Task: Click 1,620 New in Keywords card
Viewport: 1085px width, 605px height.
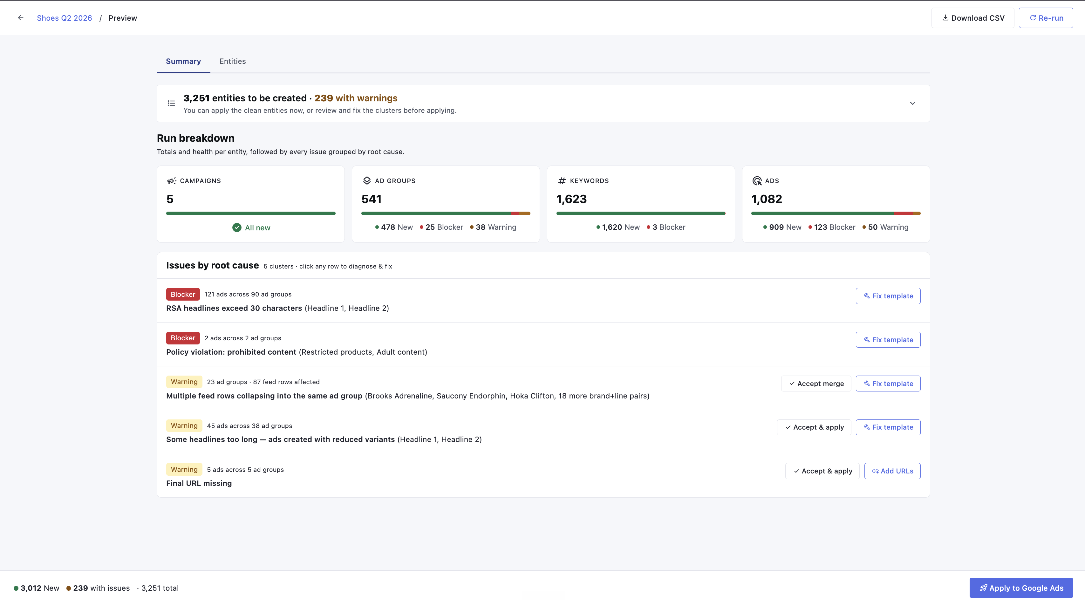Action: point(618,227)
